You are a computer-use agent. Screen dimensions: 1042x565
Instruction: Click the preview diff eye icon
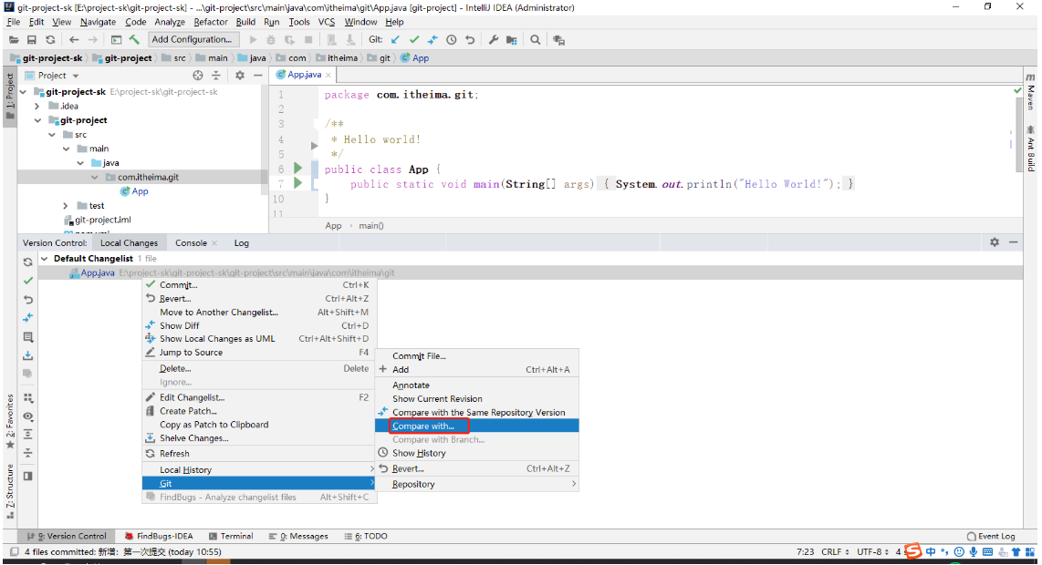point(28,416)
